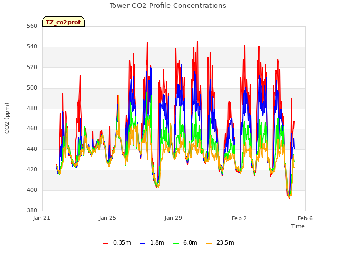
Task: Click the green 6.0m legend swatch
Action: [x=175, y=244]
